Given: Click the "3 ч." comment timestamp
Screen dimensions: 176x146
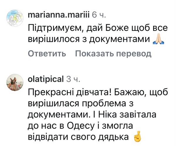Looking at the screenshot, I should pos(73,79).
